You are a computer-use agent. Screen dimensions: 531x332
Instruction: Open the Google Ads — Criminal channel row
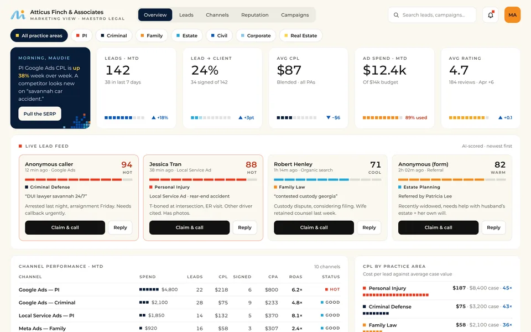coord(179,303)
